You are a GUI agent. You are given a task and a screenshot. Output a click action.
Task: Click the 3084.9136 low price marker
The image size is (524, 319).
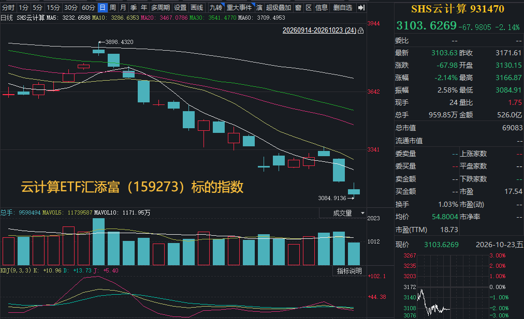[x=332, y=198]
